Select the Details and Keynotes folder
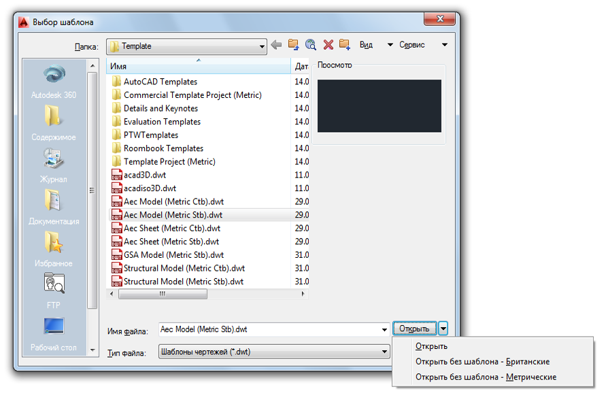 pos(155,108)
